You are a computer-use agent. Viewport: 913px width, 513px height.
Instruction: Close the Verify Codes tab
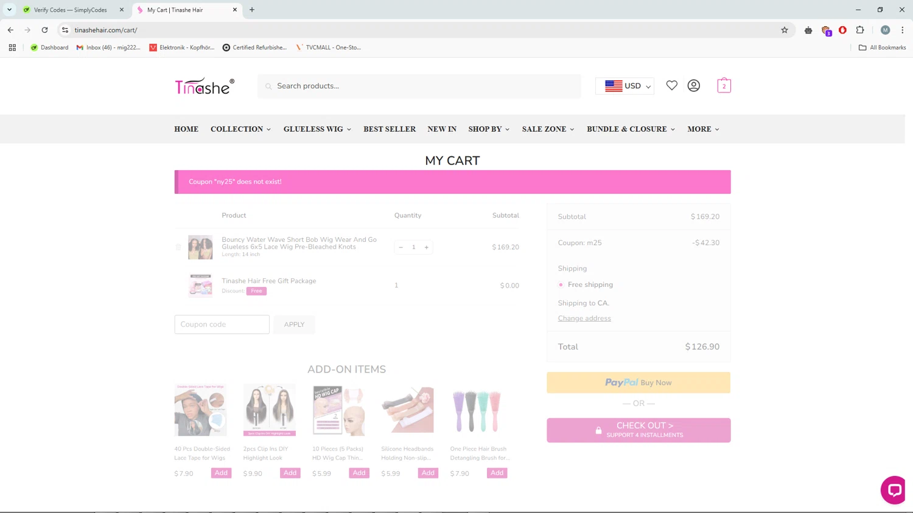pyautogui.click(x=122, y=10)
